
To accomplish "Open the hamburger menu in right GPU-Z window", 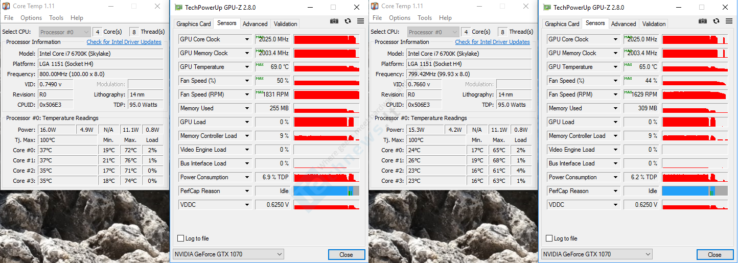I will 729,21.
